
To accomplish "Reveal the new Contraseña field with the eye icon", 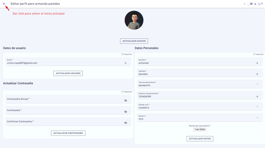I will (x=126, y=112).
